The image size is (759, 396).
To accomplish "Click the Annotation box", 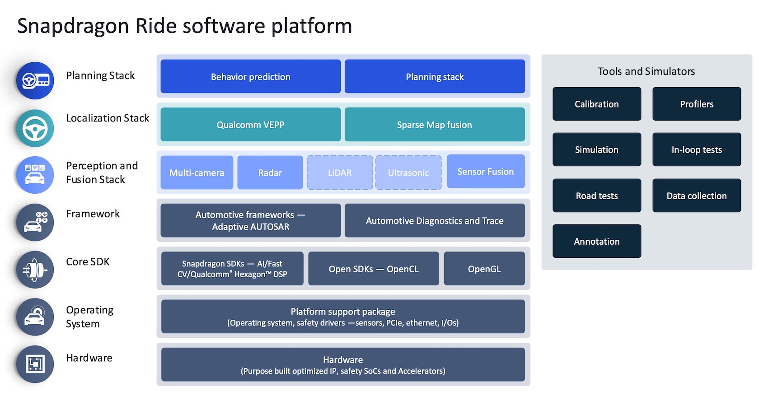I will pos(597,241).
